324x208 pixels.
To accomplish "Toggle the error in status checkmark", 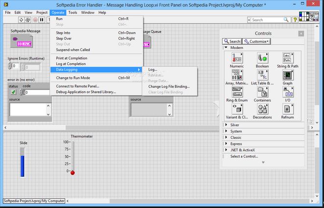I will click(x=13, y=92).
